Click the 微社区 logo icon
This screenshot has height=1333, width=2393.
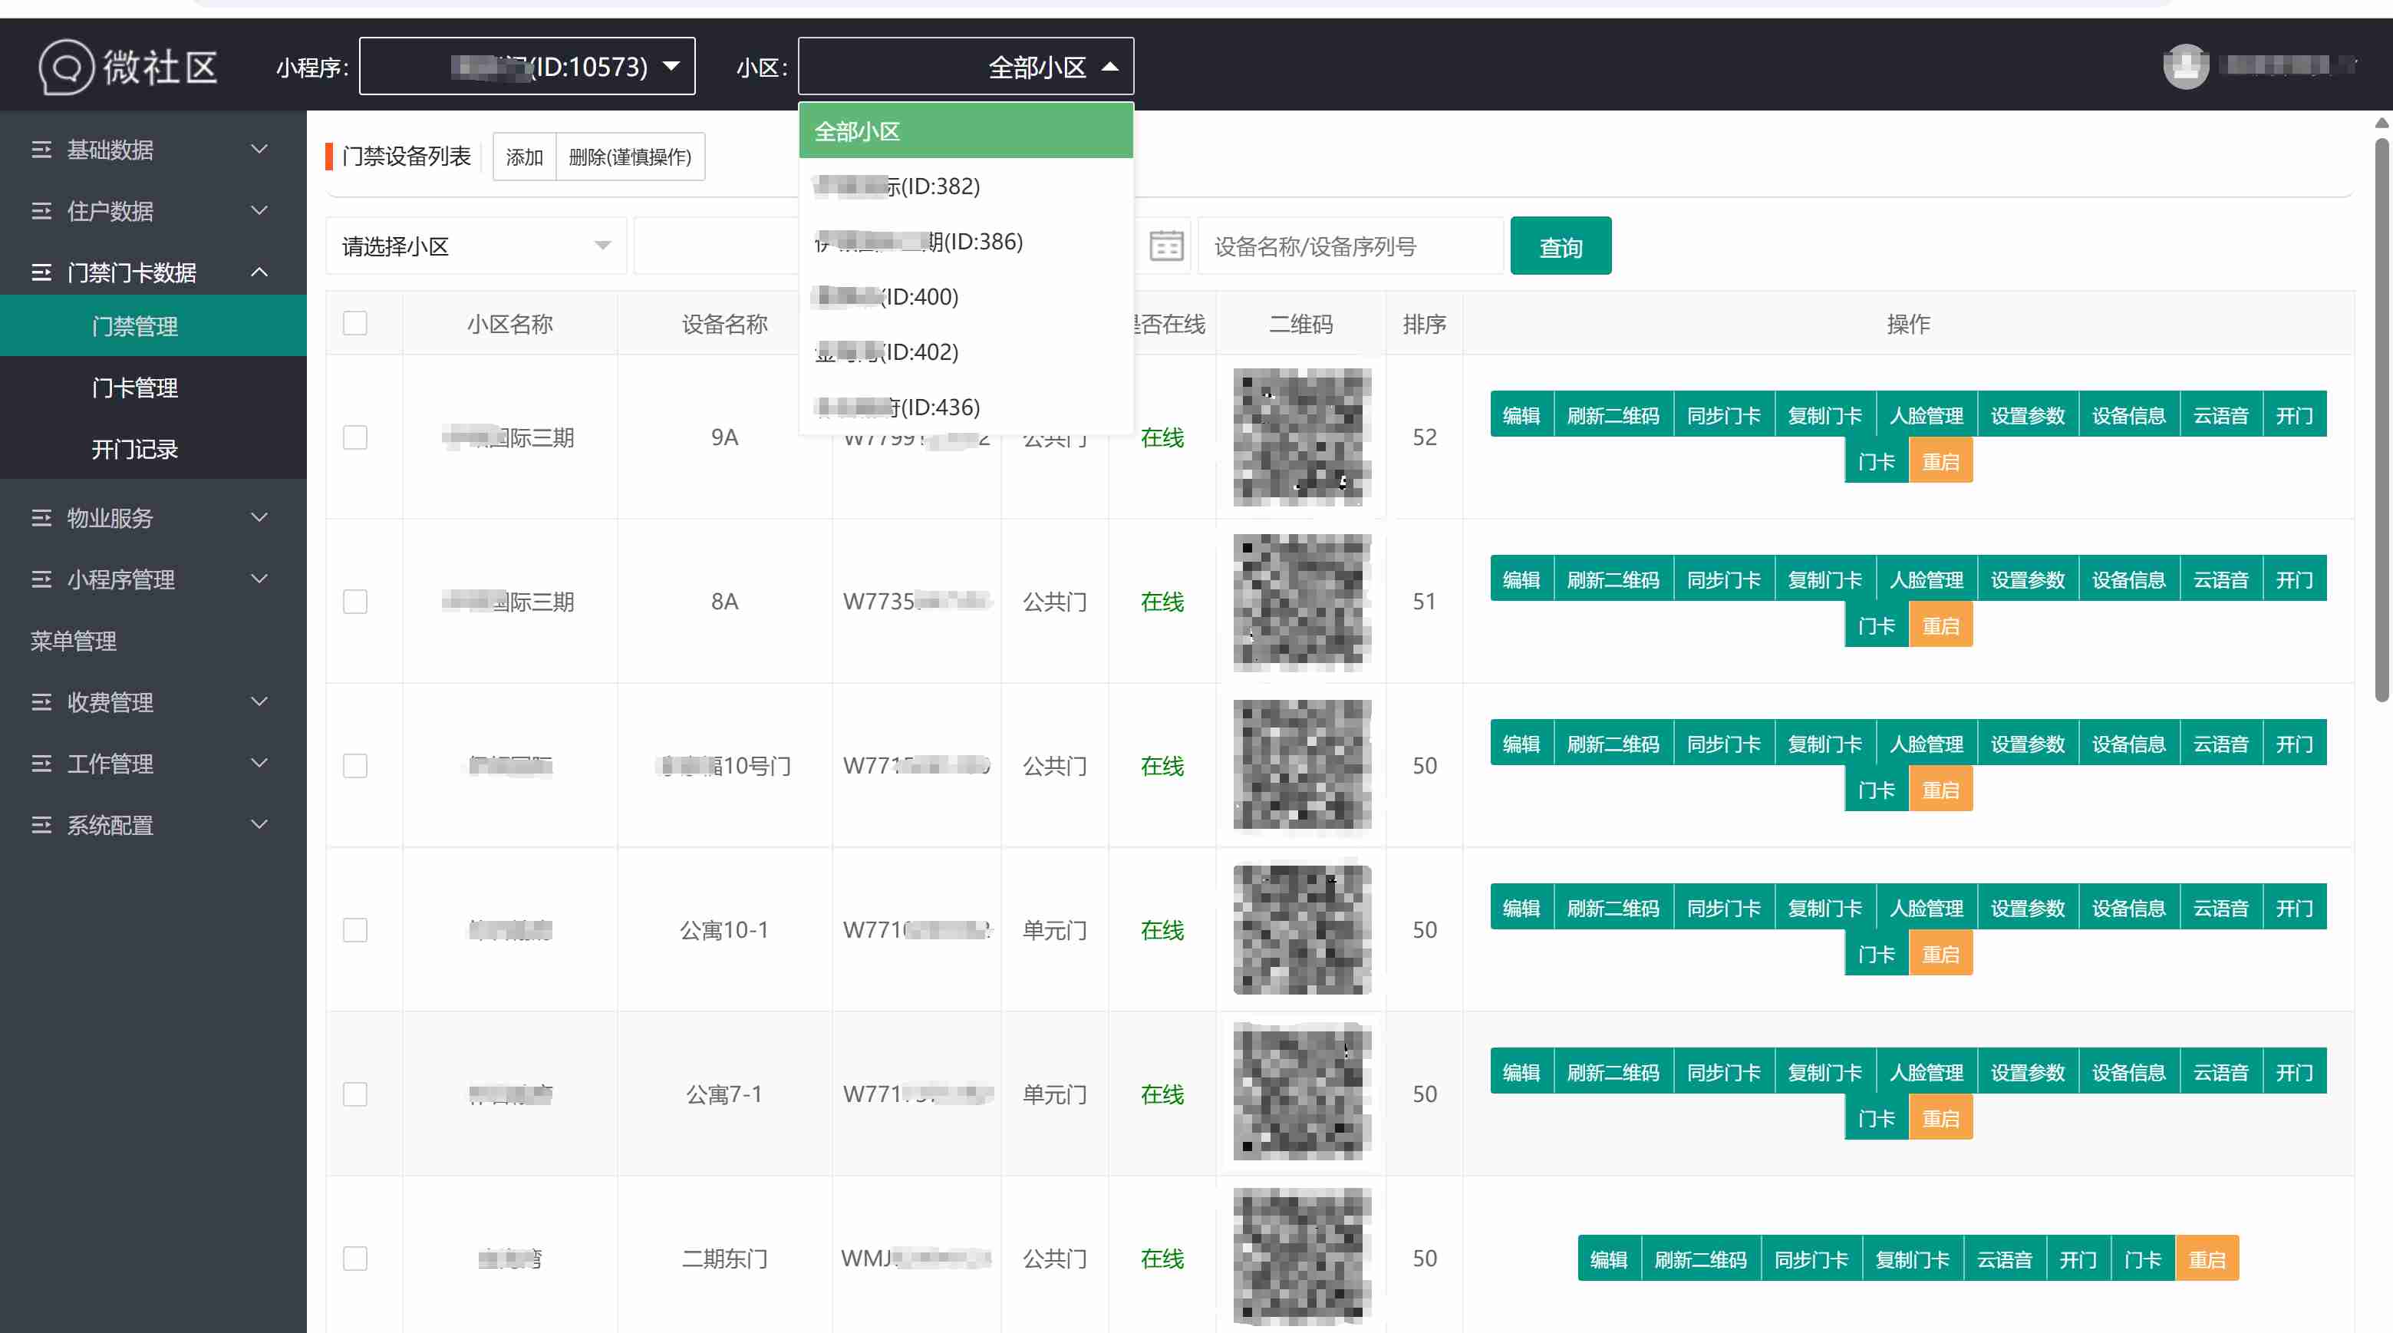click(66, 66)
